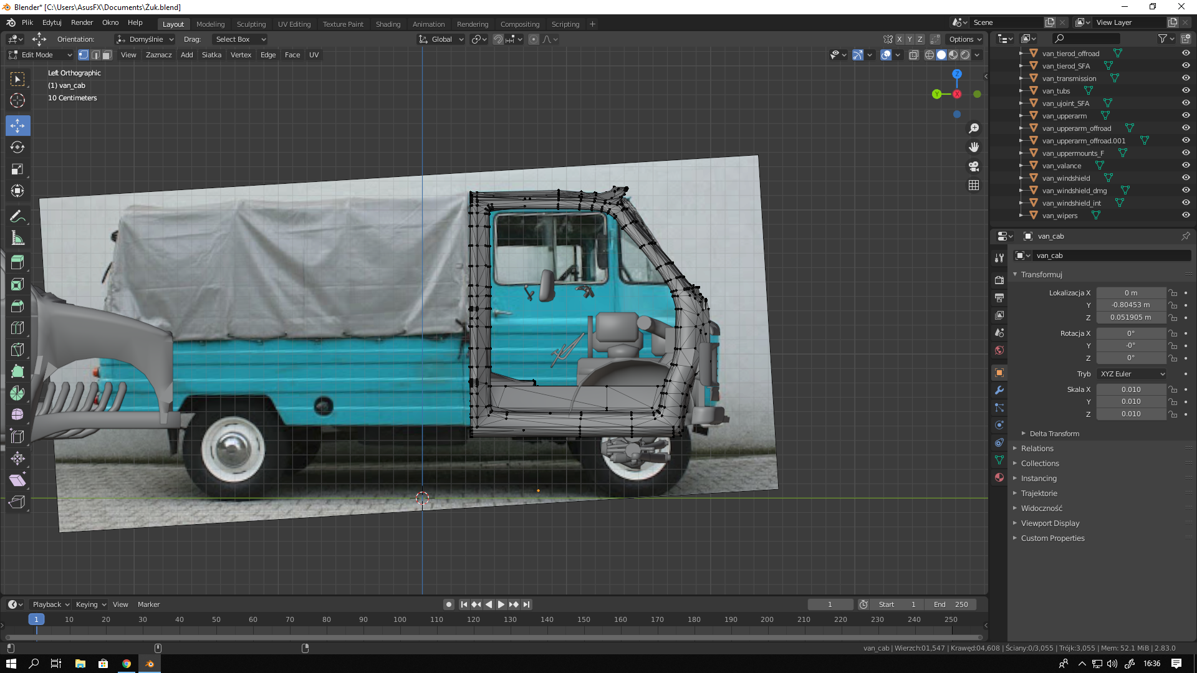Enable face select mode
Viewport: 1197px width, 673px height.
[107, 55]
